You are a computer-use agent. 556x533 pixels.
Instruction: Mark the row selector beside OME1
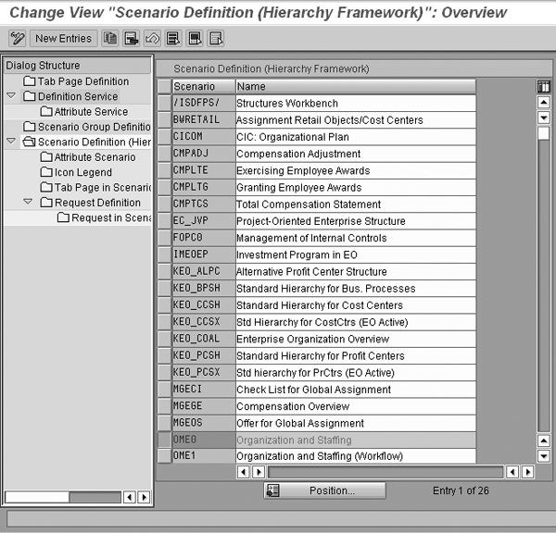coord(164,456)
